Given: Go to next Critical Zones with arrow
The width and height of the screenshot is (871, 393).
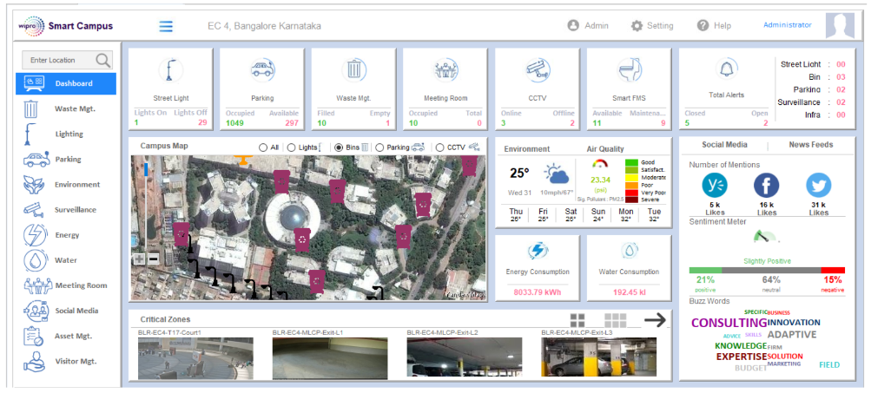Looking at the screenshot, I should pos(655,320).
